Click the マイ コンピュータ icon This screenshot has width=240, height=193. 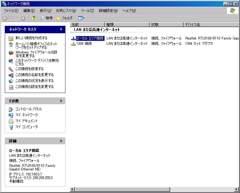(x=11, y=127)
